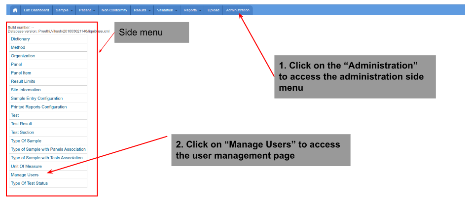The image size is (471, 210).
Task: Go to the Home icon in navigation bar
Action: (x=15, y=10)
